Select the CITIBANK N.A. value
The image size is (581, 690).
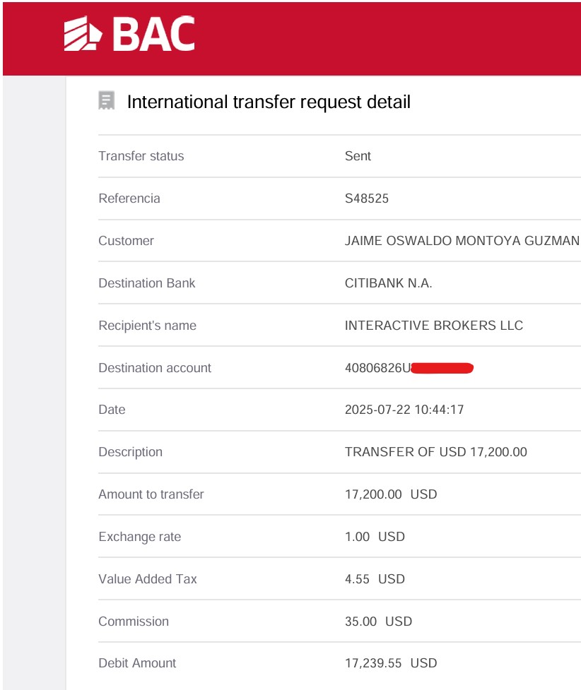pyautogui.click(x=388, y=283)
